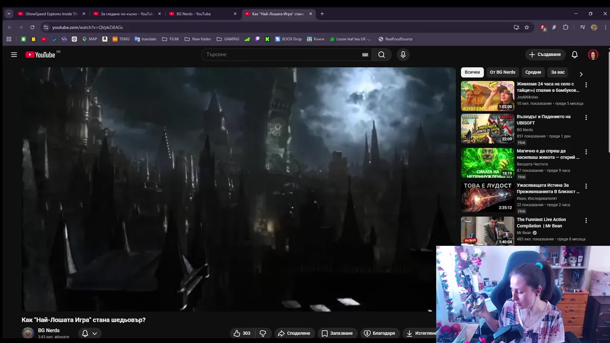Screen dimensions: 610x343
Task: Expand the subscription notification dropdown chevron
Action: click(x=95, y=333)
